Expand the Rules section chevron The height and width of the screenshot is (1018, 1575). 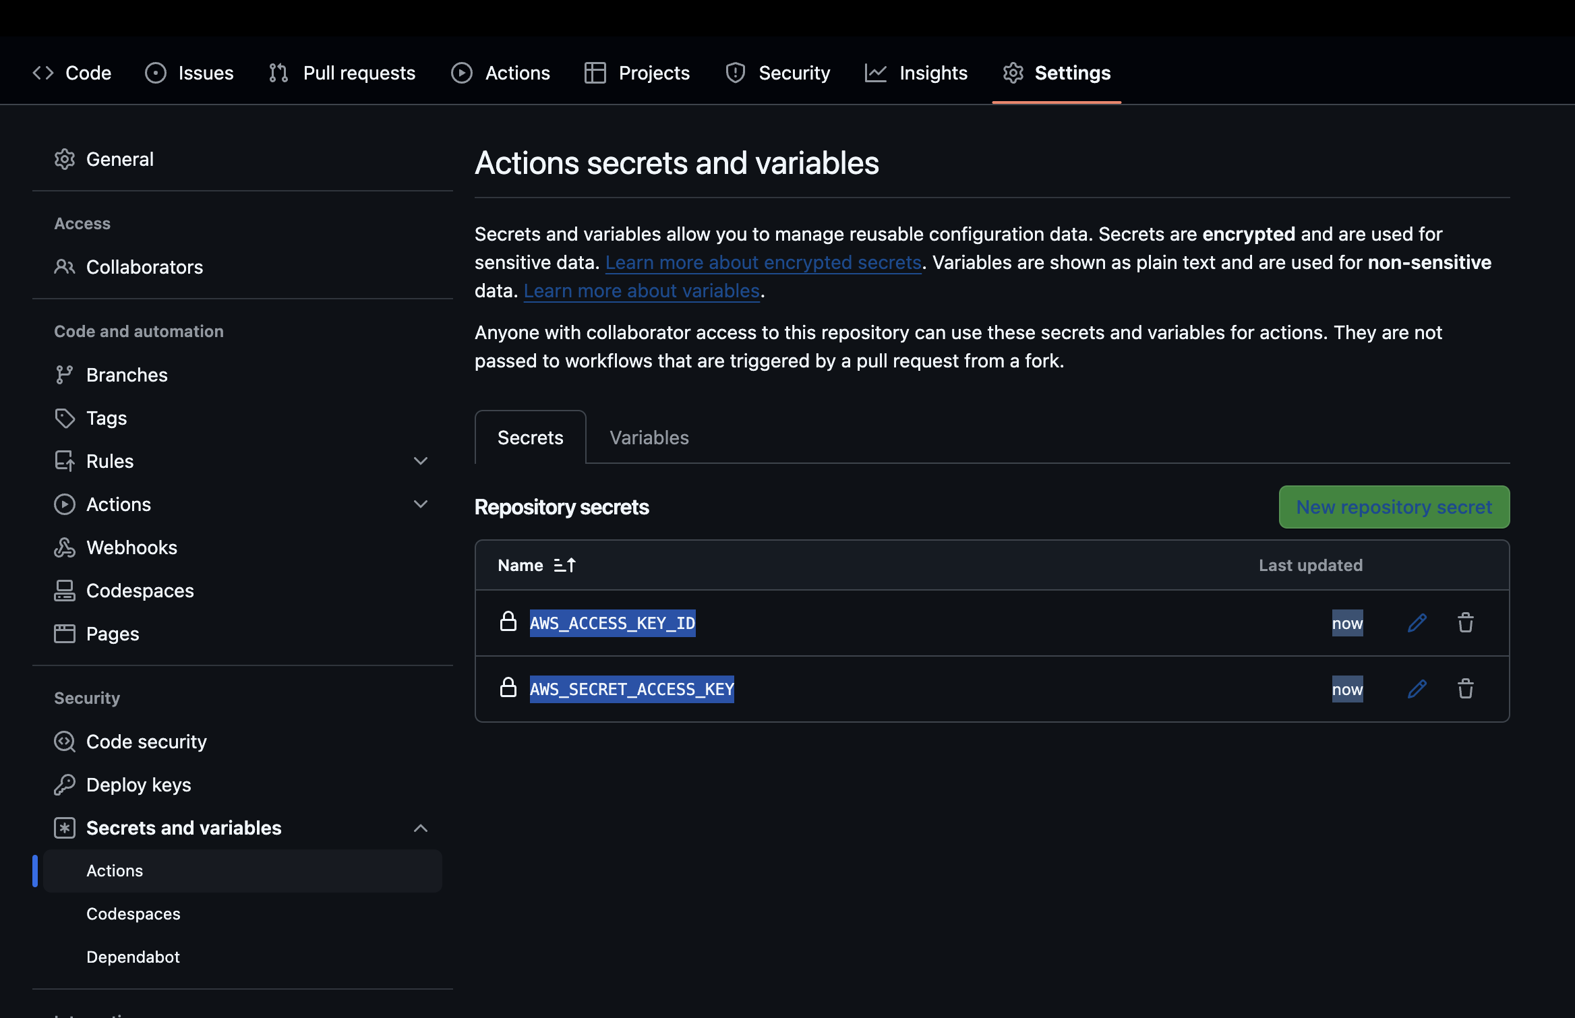click(421, 461)
